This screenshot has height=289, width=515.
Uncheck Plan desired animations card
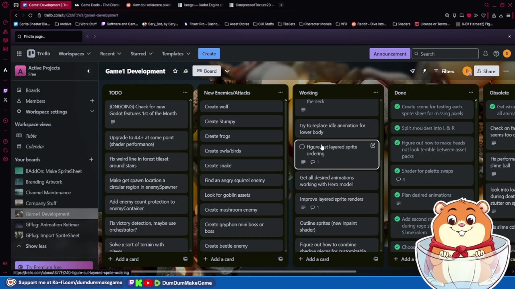click(397, 195)
